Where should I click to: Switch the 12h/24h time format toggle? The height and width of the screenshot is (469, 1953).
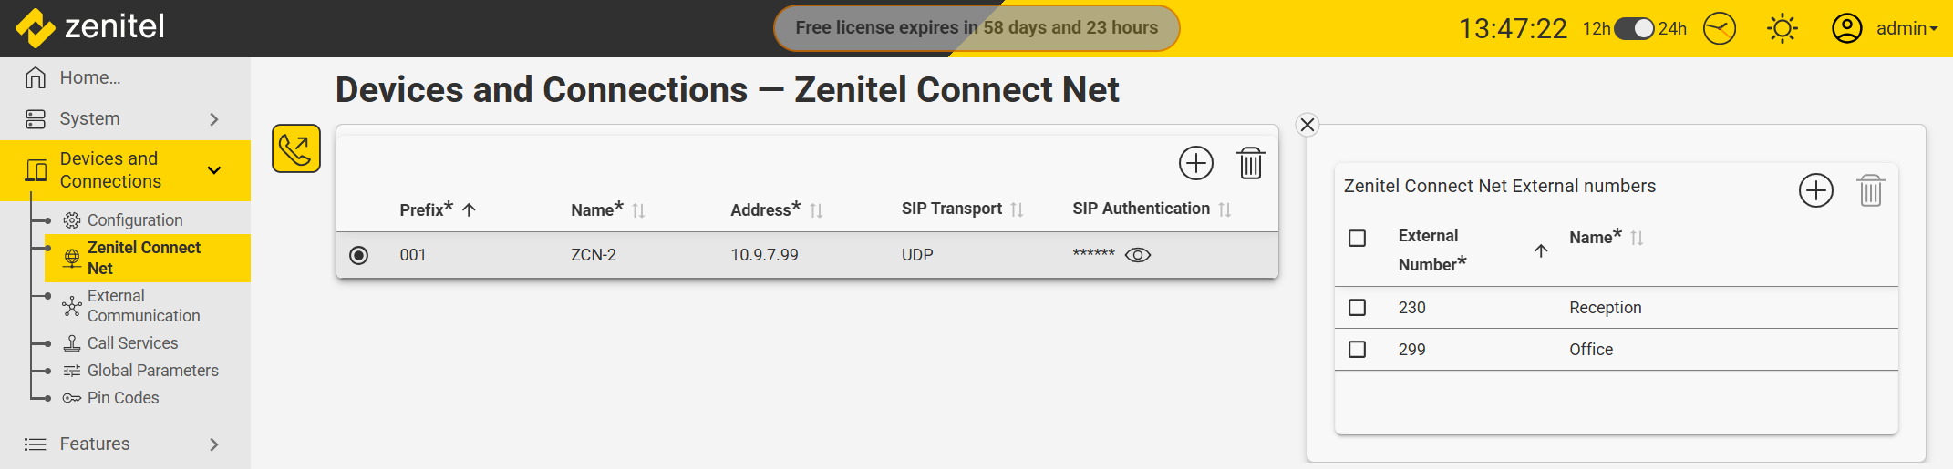click(x=1634, y=28)
